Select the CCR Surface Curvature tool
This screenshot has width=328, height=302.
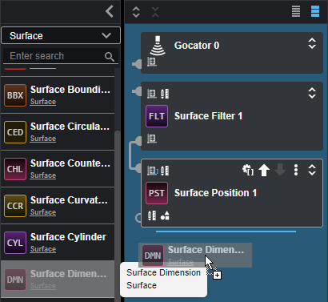(58, 206)
